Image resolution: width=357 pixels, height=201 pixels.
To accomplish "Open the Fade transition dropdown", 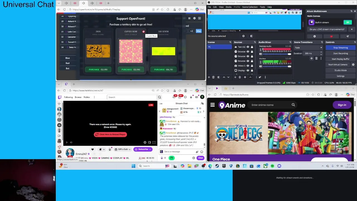I will 308,48.
